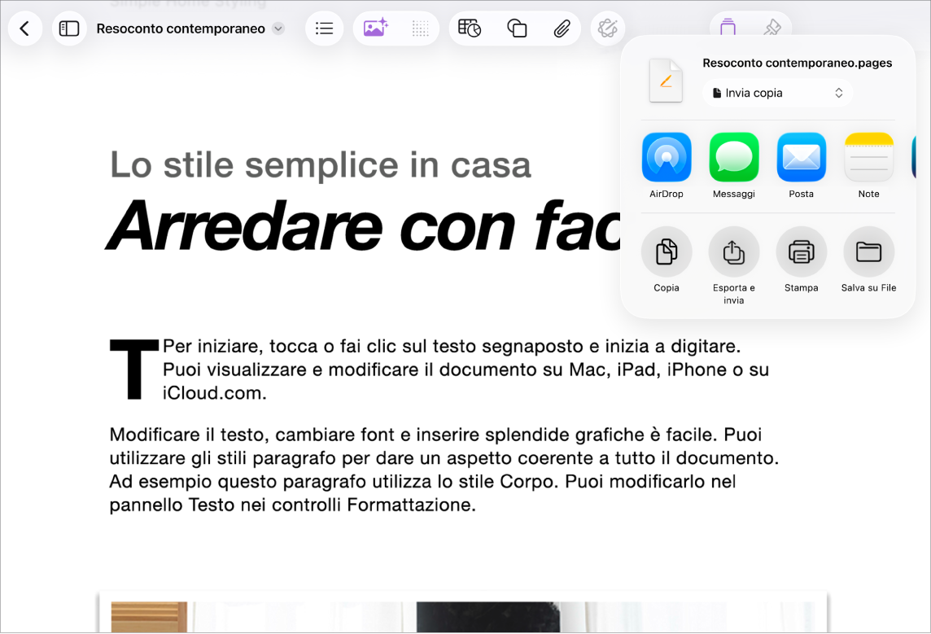Image resolution: width=931 pixels, height=634 pixels.
Task: Click the heading Lo stile semplice in casa
Action: pyautogui.click(x=321, y=165)
